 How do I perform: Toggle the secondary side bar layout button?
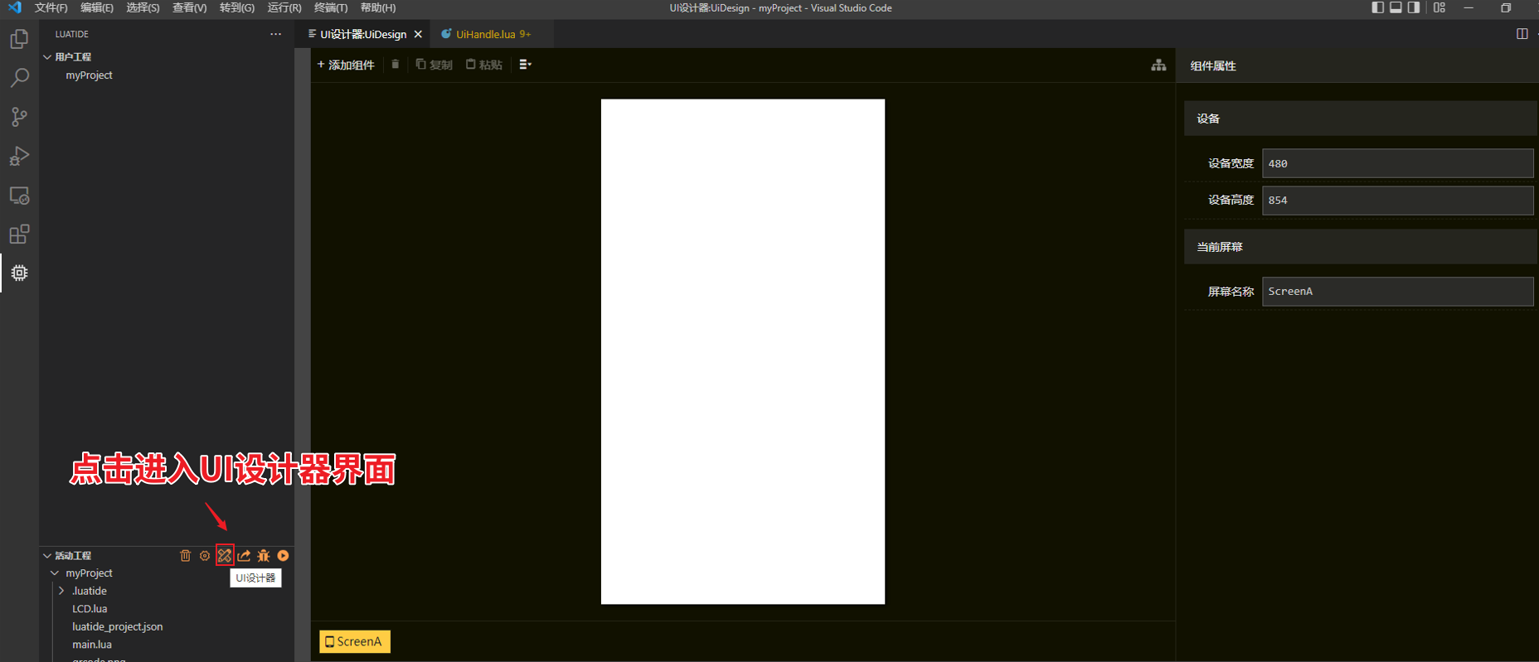click(x=1414, y=7)
